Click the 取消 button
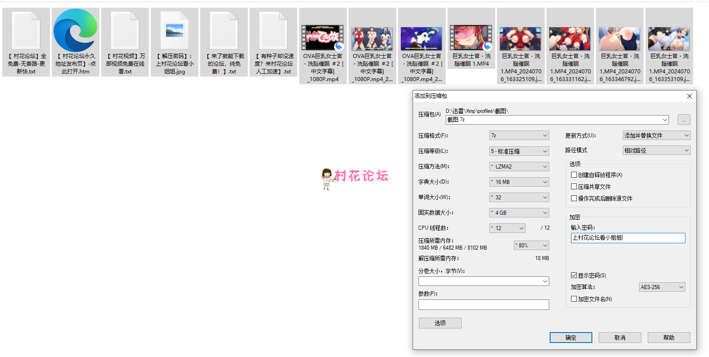This screenshot has width=709, height=357. pos(620,338)
